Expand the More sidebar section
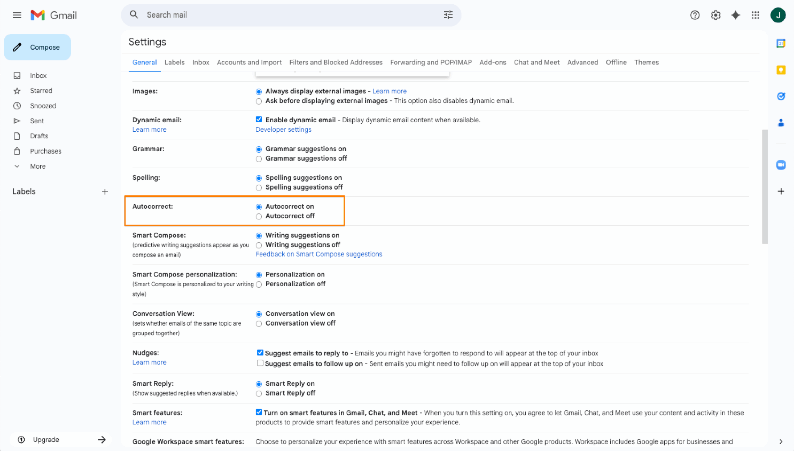This screenshot has height=451, width=794. (x=38, y=166)
